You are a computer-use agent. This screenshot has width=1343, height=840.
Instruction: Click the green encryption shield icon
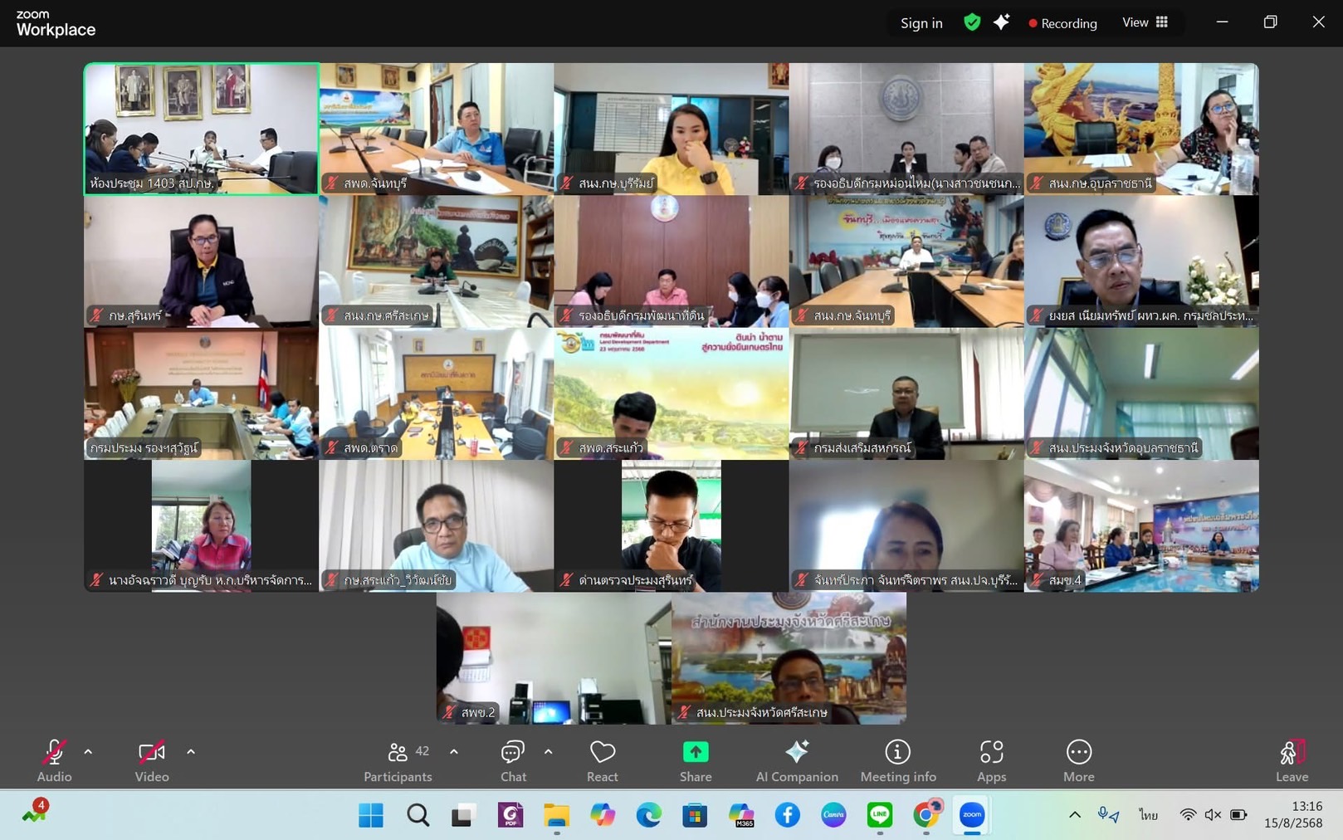[x=972, y=22]
